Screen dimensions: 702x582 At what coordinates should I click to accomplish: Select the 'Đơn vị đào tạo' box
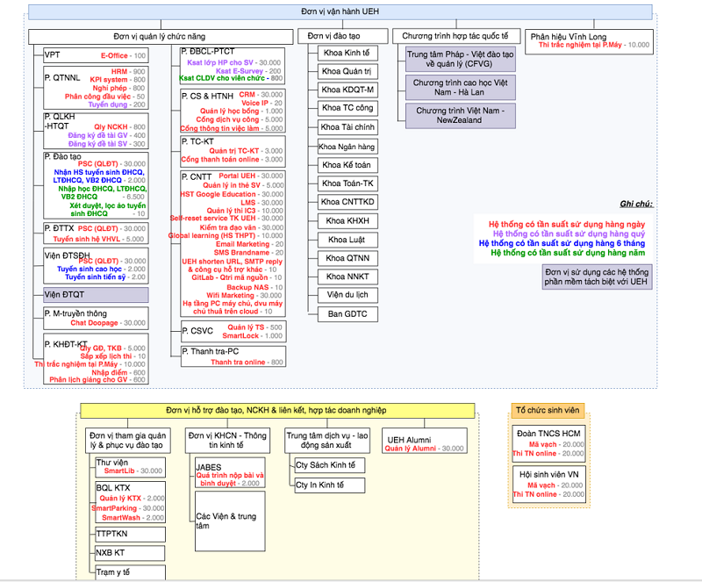point(343,36)
